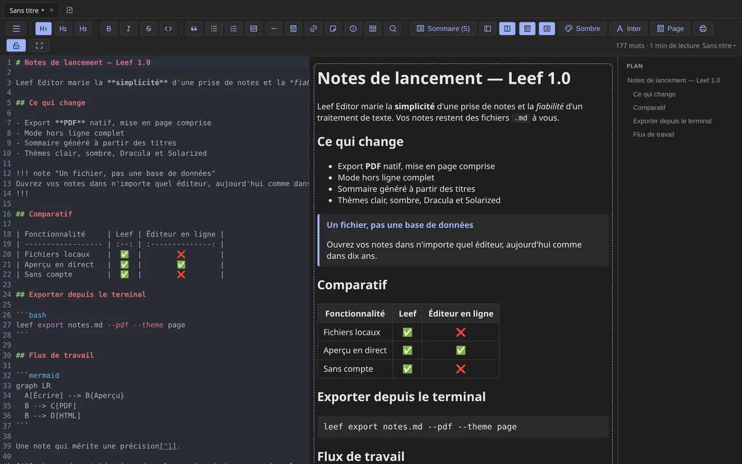
Task: Insert a horizontal rule
Action: pos(274,28)
